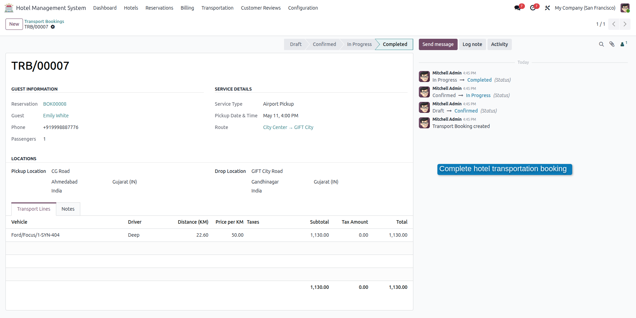This screenshot has width=636, height=318.
Task: Go back to Transport Bookings breadcrumb
Action: click(x=44, y=21)
